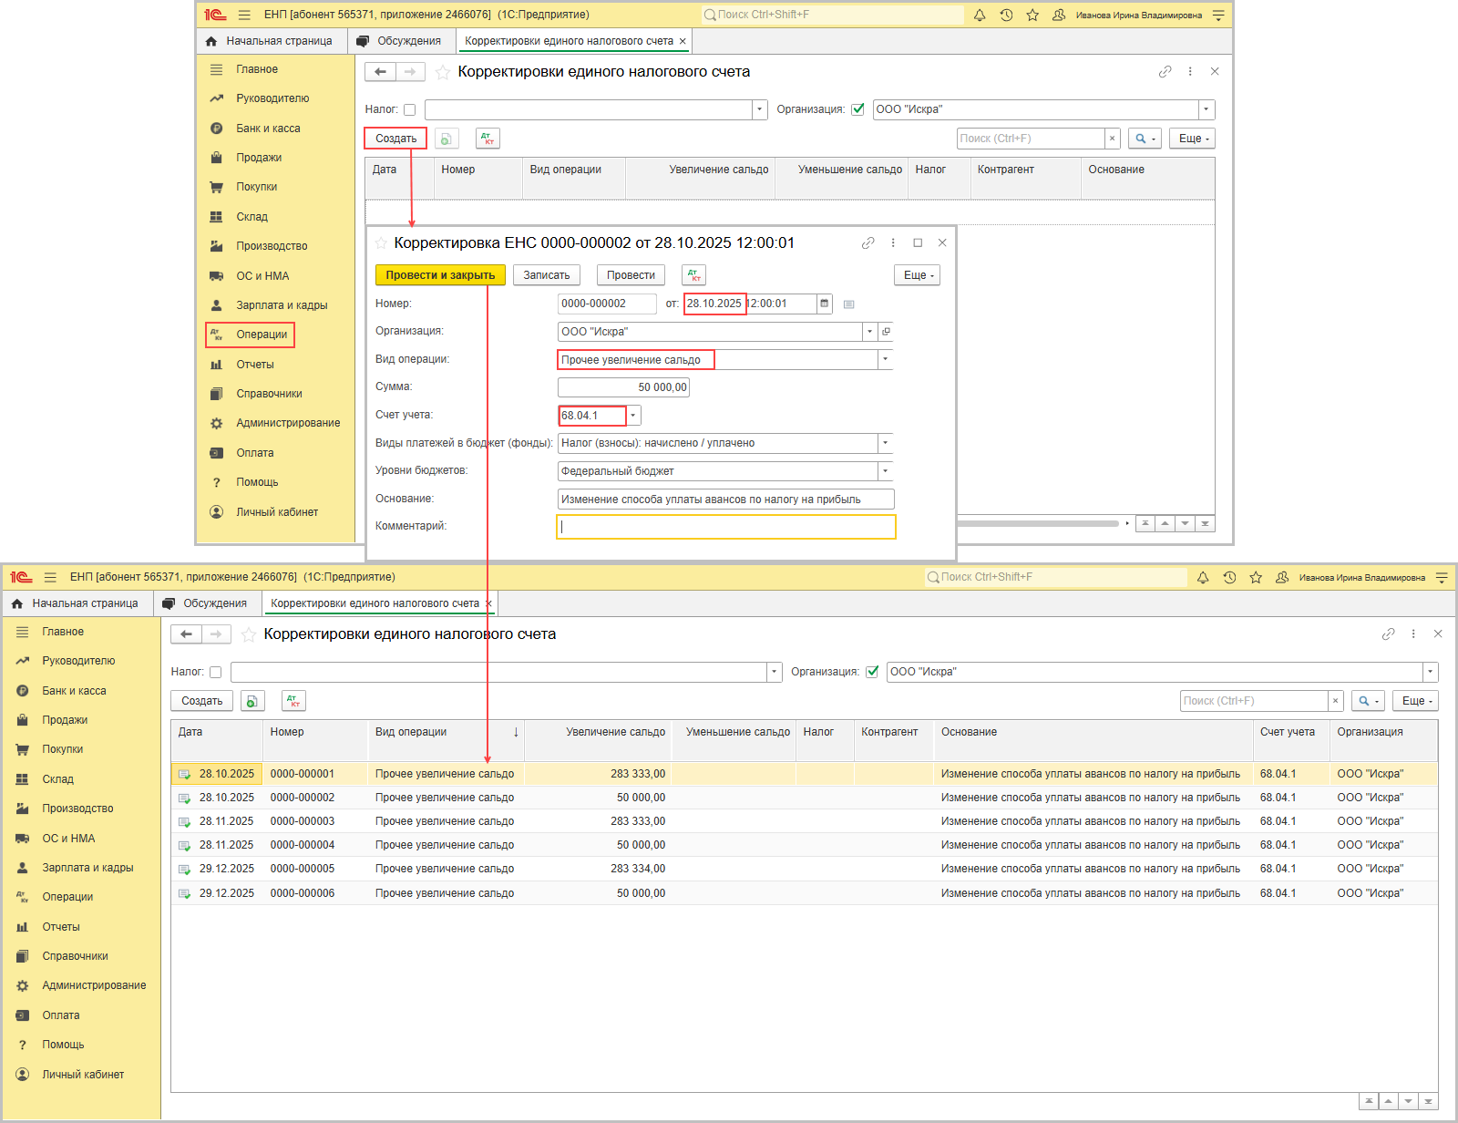Expand the Счет учета 68.04.1 dropdown
Image resolution: width=1458 pixels, height=1123 pixels.
[x=633, y=416]
